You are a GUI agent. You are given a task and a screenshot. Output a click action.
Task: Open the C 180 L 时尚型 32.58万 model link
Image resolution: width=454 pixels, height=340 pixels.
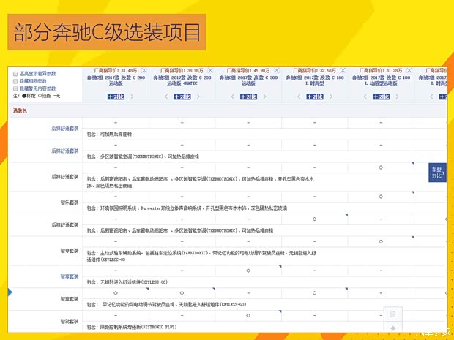[315, 80]
